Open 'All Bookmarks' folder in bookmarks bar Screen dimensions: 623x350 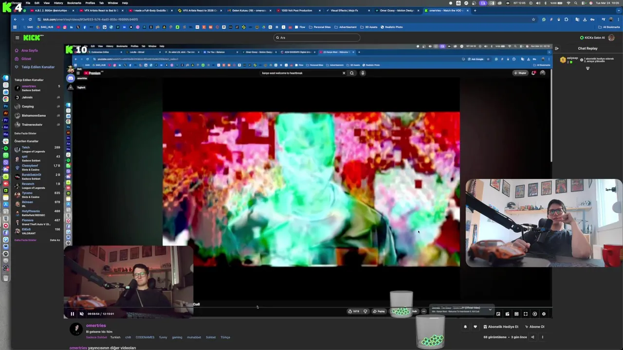(x=609, y=27)
